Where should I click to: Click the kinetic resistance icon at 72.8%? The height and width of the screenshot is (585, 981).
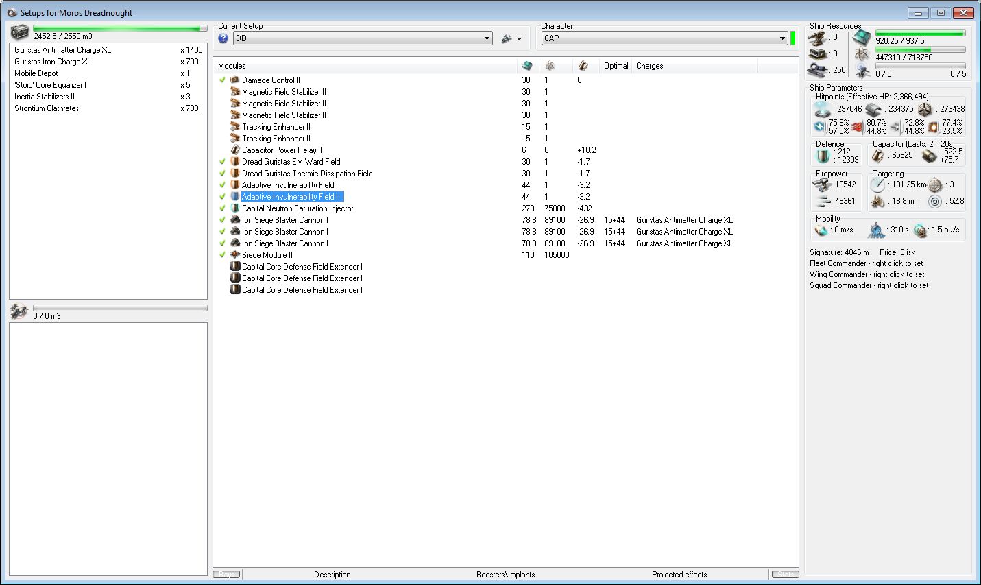click(x=895, y=127)
